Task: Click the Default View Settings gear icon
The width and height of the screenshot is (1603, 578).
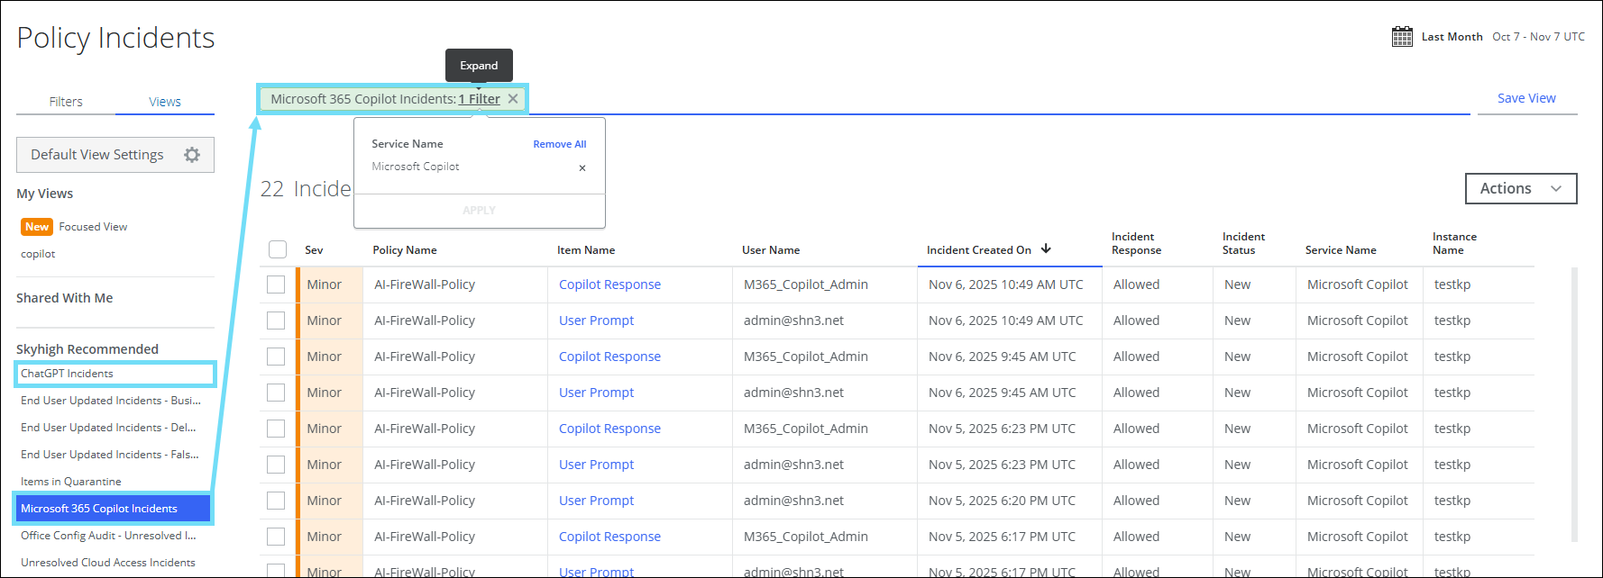Action: (x=192, y=155)
